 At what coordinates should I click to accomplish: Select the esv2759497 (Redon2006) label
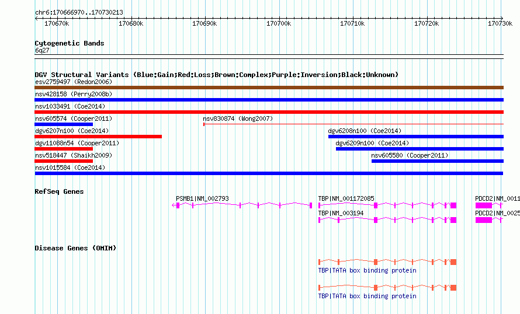[x=74, y=82]
